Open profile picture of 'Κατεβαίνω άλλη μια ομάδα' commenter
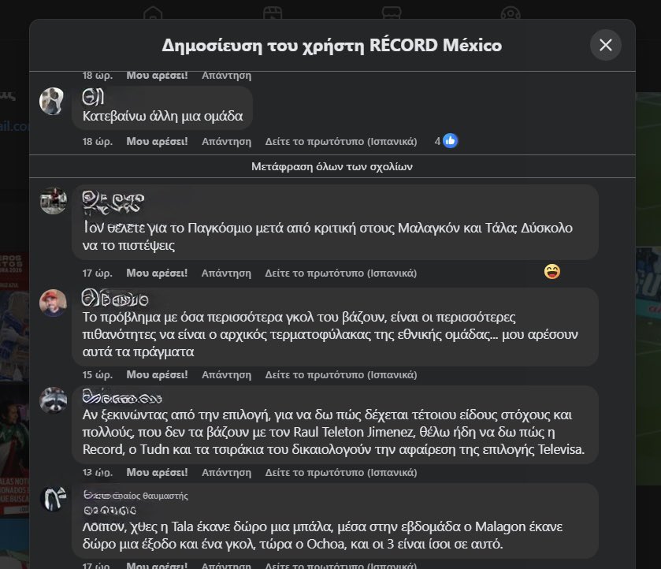The height and width of the screenshot is (569, 661). (x=53, y=101)
